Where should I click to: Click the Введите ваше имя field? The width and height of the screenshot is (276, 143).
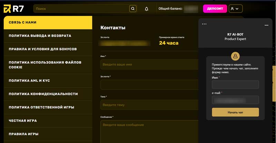(149, 65)
